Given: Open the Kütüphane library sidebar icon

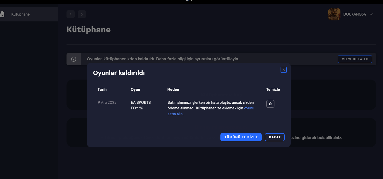Looking at the screenshot, I should 2,14.
